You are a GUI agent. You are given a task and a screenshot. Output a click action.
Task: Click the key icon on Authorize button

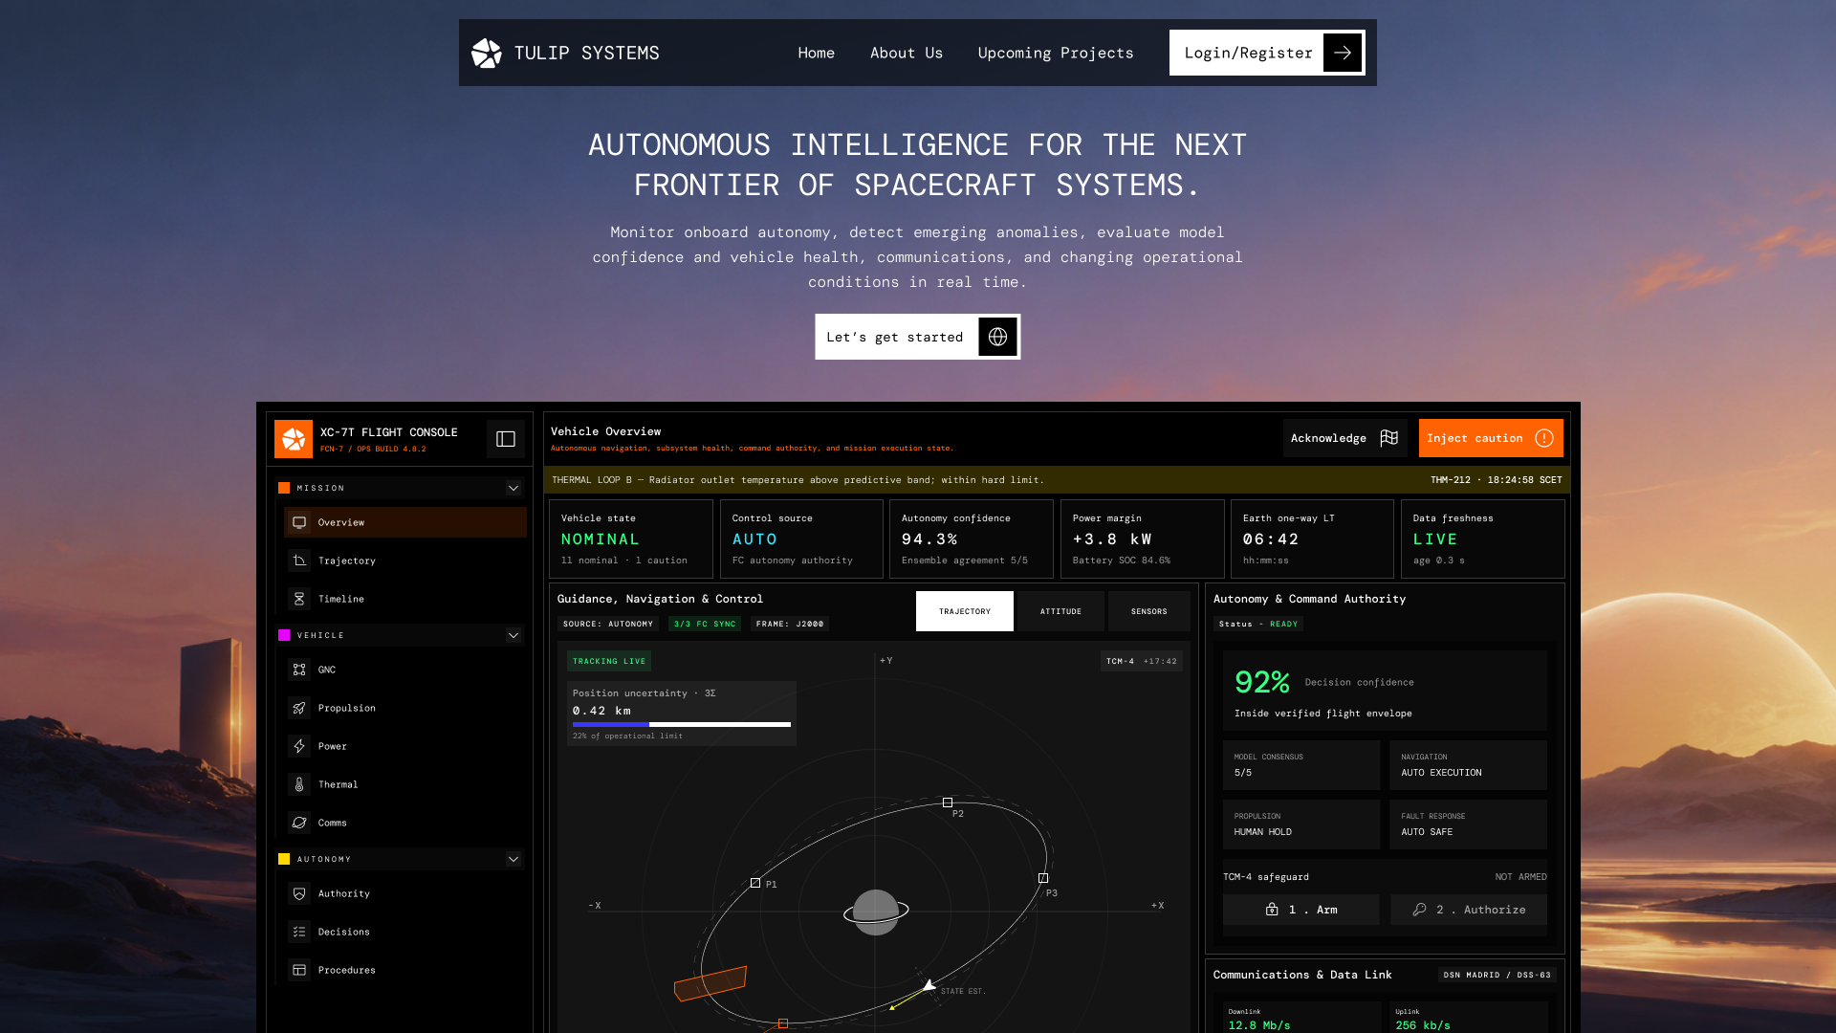(1419, 910)
